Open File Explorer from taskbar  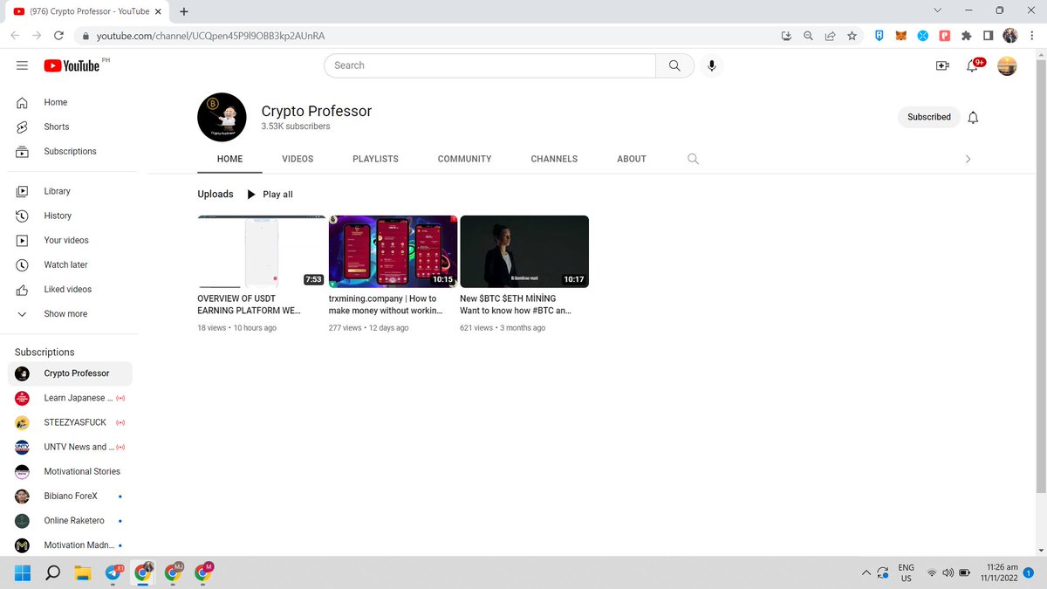pos(83,573)
